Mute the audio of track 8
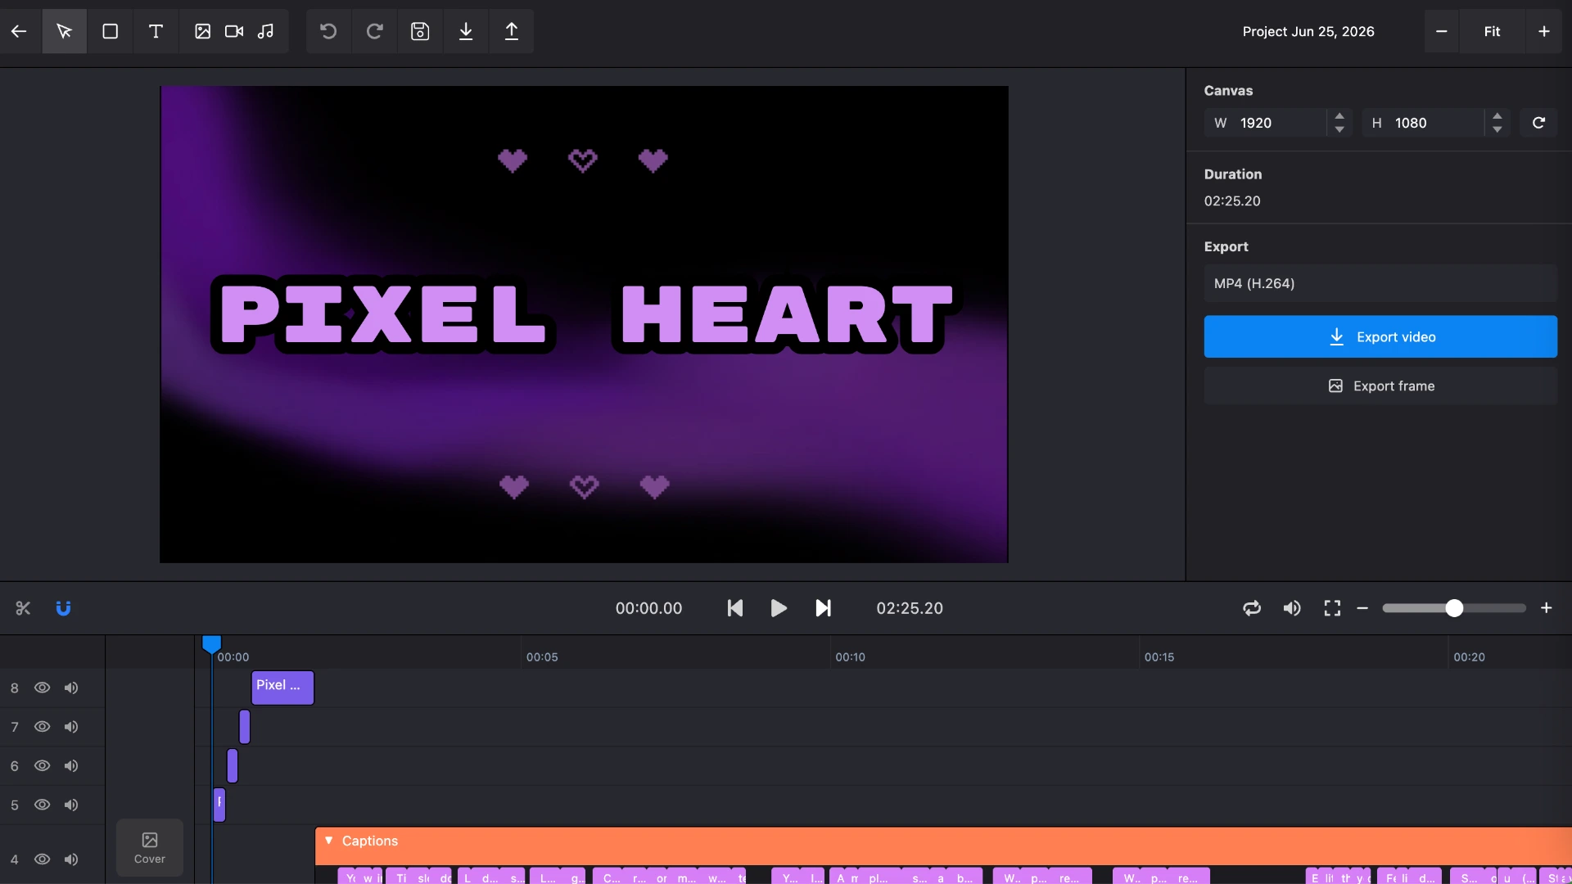 (x=71, y=688)
